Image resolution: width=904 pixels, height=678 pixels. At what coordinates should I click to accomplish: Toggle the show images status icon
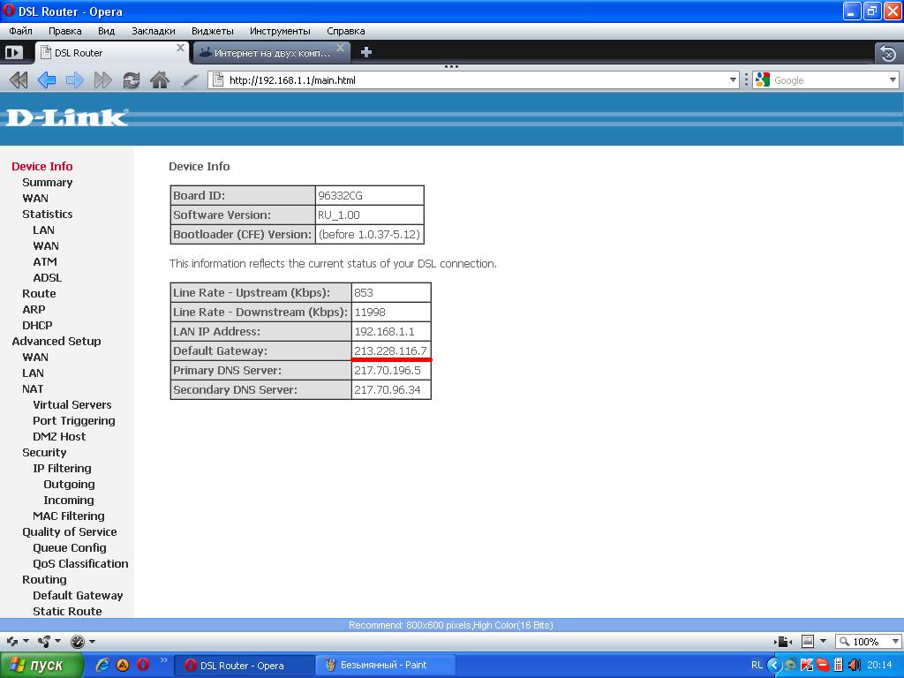click(x=808, y=641)
